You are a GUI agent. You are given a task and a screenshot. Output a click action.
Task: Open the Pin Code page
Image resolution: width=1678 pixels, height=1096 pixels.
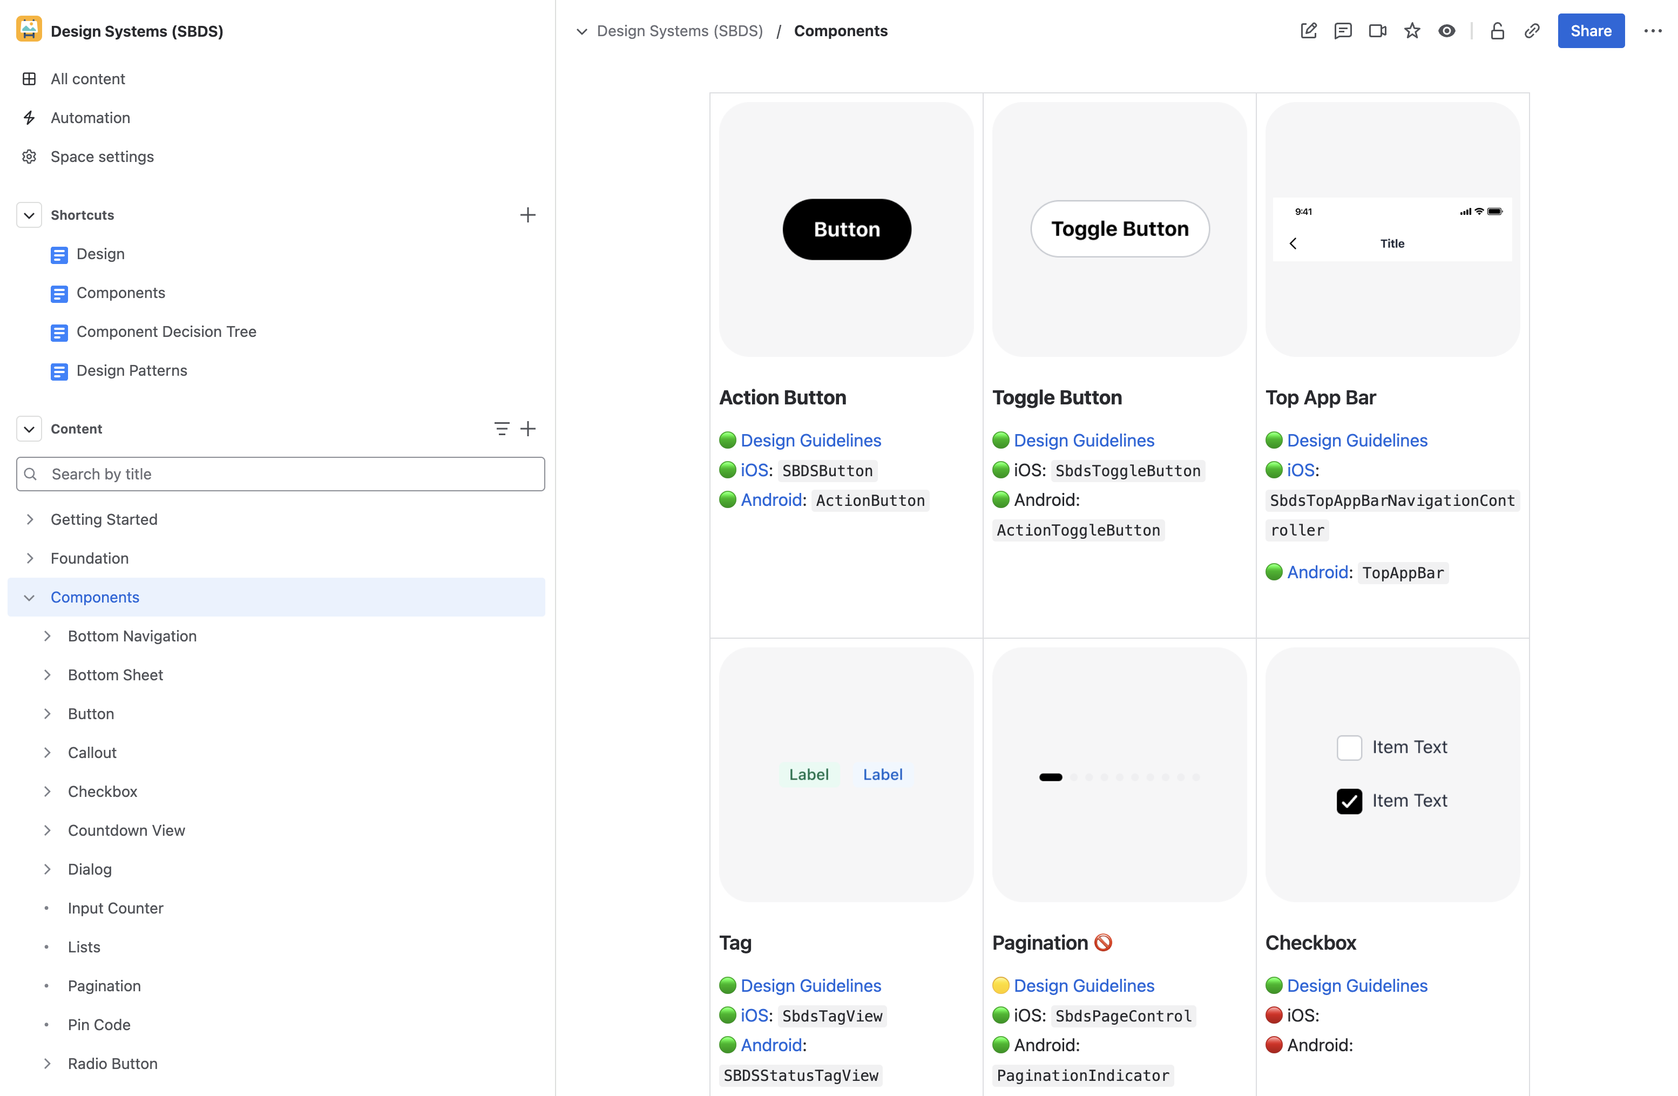click(x=99, y=1024)
